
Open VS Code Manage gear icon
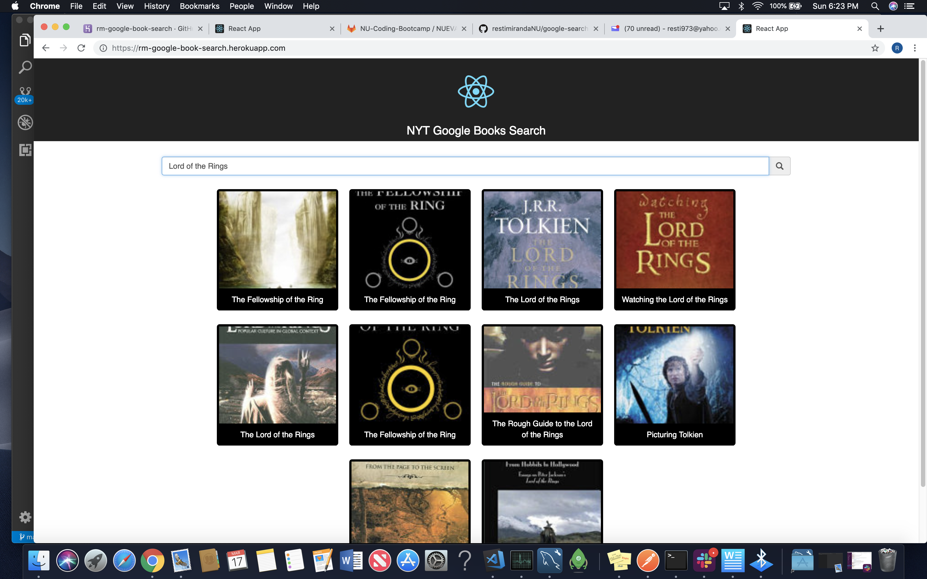pos(25,517)
